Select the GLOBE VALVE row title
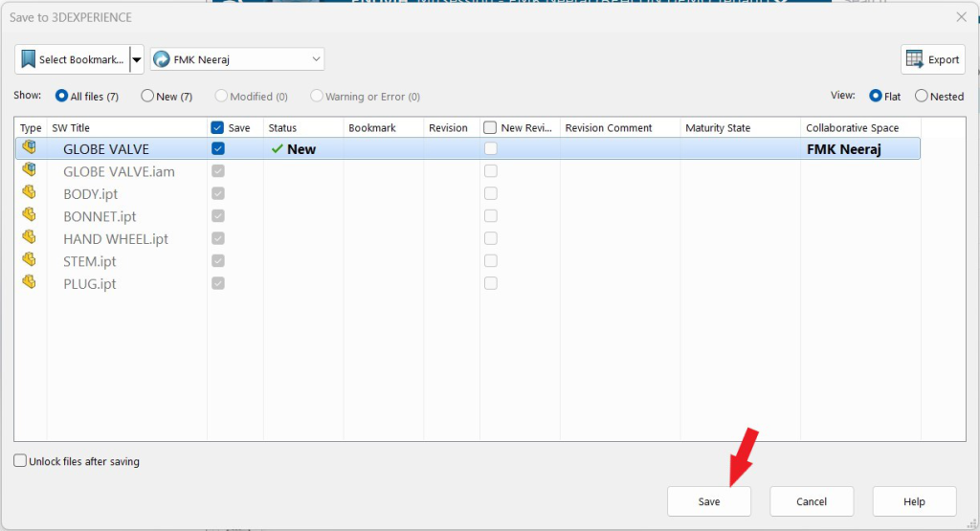This screenshot has width=980, height=531. [x=106, y=149]
